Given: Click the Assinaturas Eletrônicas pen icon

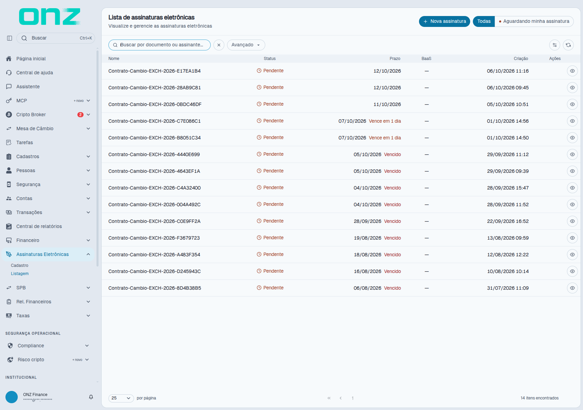Looking at the screenshot, I should point(9,254).
